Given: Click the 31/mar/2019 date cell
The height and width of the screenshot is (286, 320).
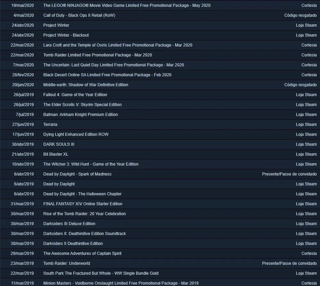Looking at the screenshot, I should pyautogui.click(x=22, y=204).
